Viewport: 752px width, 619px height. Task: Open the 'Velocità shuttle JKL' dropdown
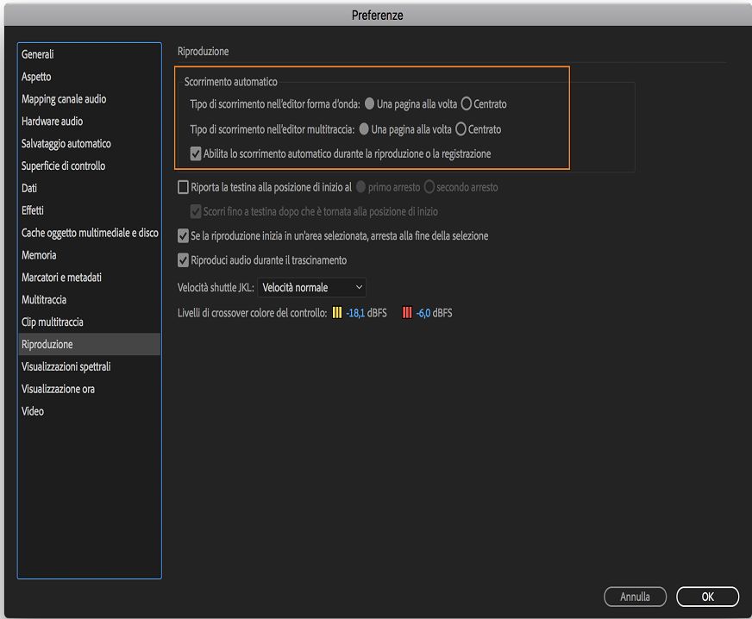(x=312, y=287)
